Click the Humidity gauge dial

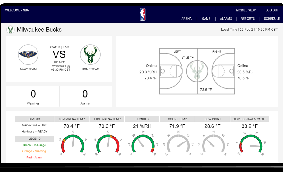(143, 144)
